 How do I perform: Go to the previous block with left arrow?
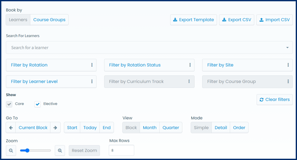(11, 128)
